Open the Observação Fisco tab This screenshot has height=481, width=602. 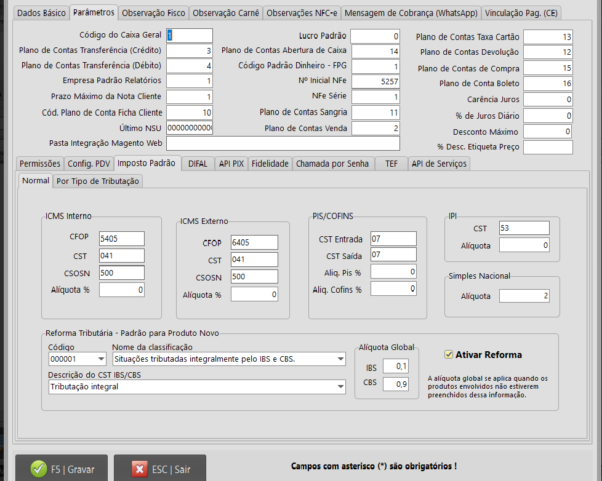click(x=153, y=13)
